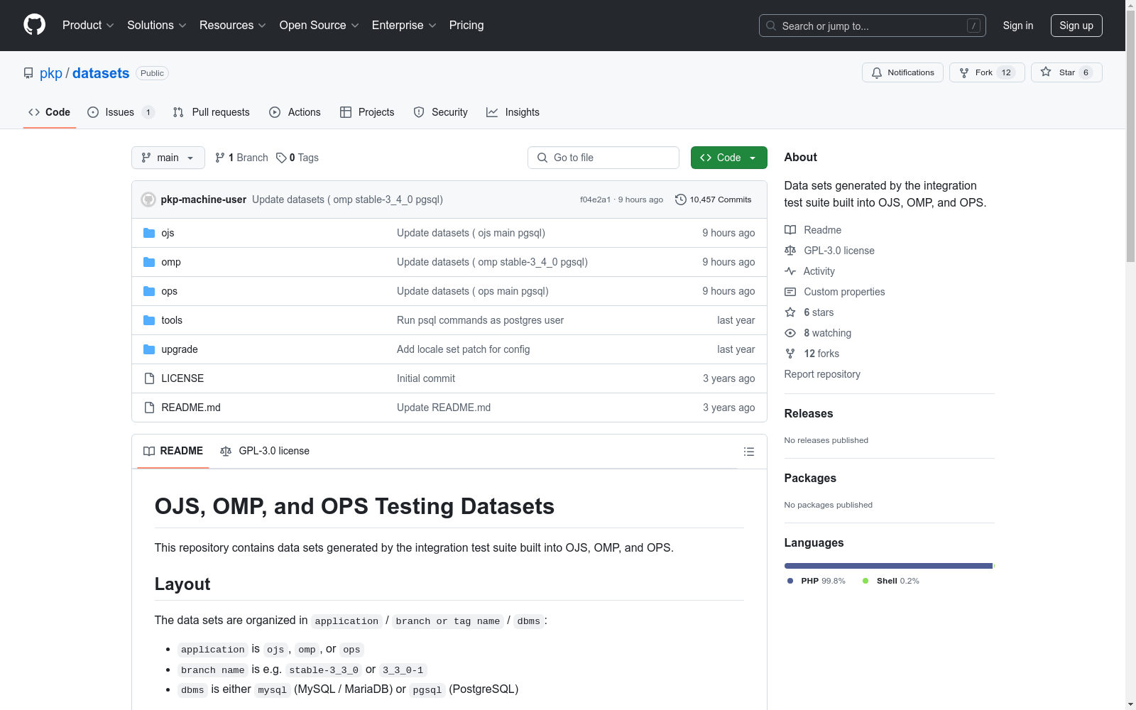
Task: Click the branch icon beside 1 Branch
Action: 220,158
